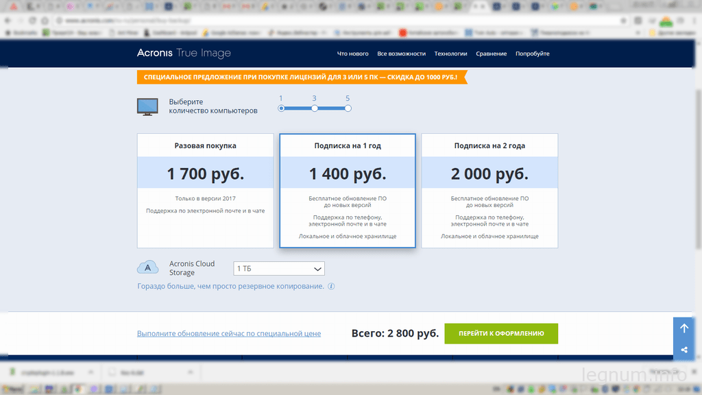Click the orange СПЕЦИАЛЬНОЕ ПРЕДЛОЖЕНИЕ banner
The width and height of the screenshot is (702, 395).
(302, 77)
